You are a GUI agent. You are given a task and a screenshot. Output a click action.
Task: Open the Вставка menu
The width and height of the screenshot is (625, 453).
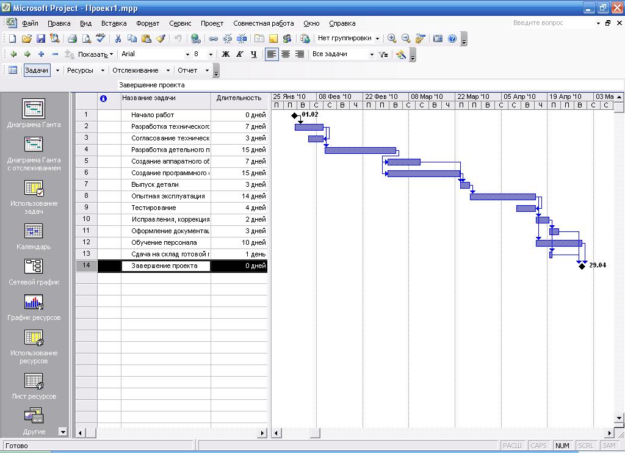tap(114, 23)
